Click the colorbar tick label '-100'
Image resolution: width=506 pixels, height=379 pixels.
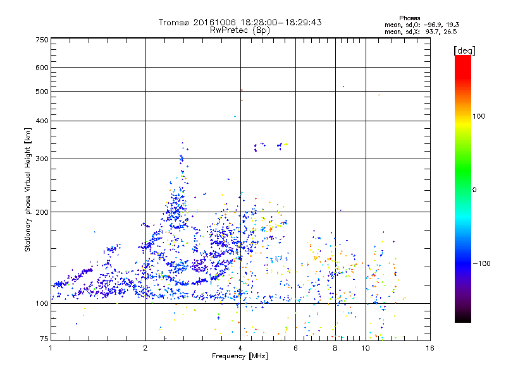pyautogui.click(x=481, y=263)
